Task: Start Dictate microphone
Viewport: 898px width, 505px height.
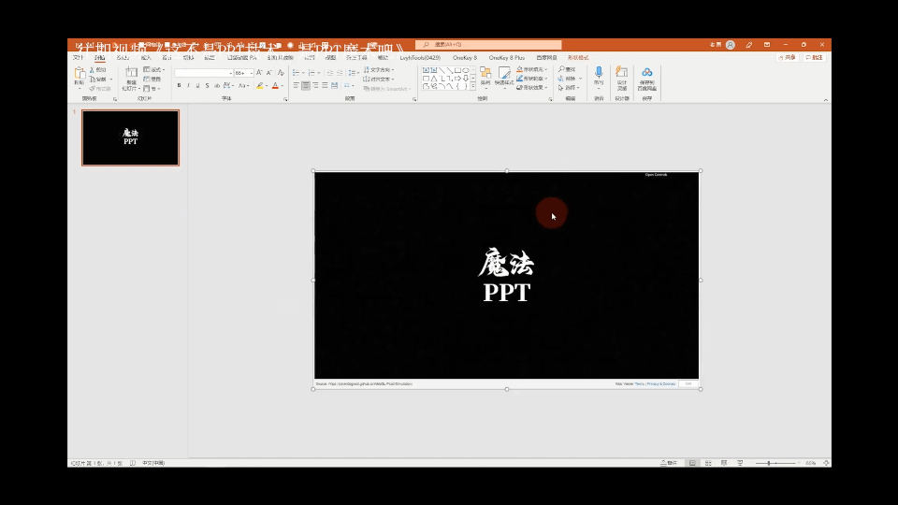Action: click(599, 73)
